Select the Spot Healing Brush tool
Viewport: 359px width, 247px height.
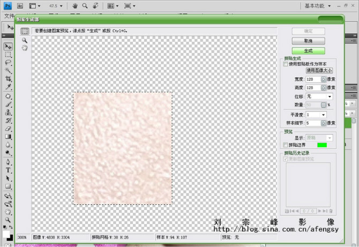tap(8, 96)
